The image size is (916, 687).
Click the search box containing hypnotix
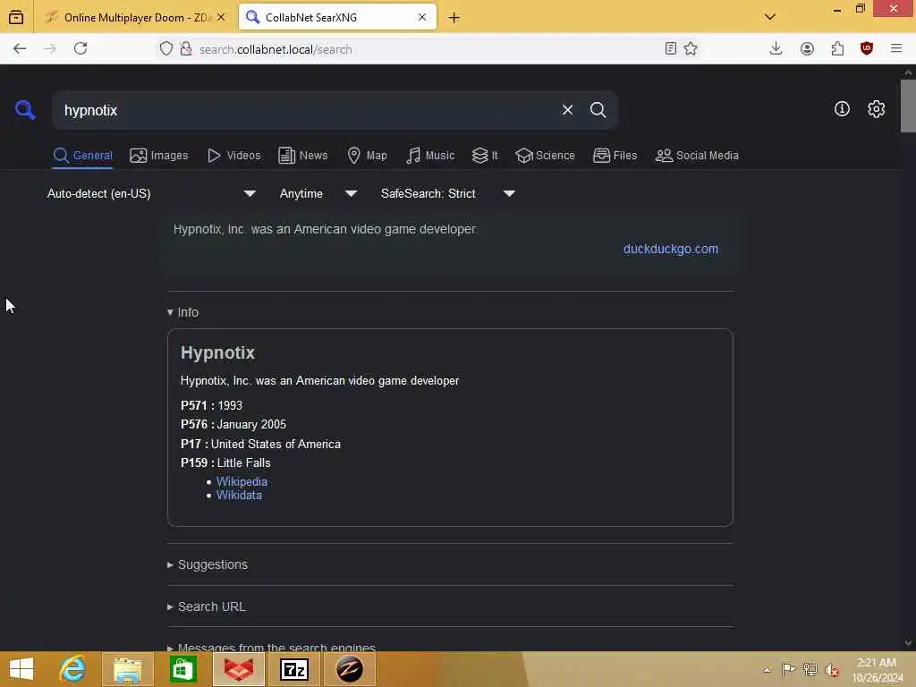click(304, 110)
